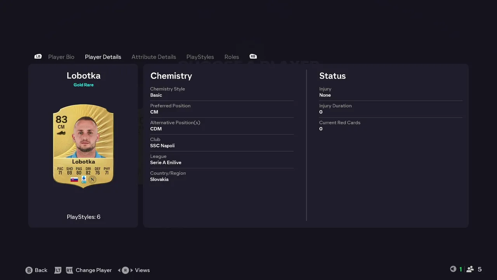Click the LT trigger icon
Image resolution: width=497 pixels, height=280 pixels.
tap(58, 270)
